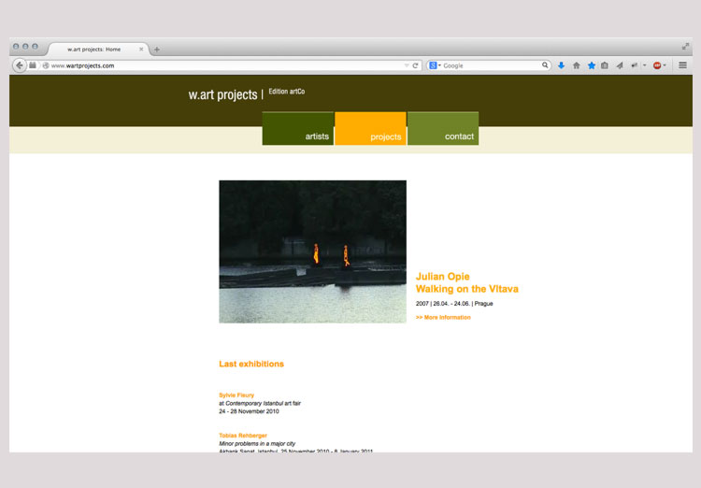Image resolution: width=701 pixels, height=488 pixels.
Task: Go back with the browser back arrow
Action: click(20, 65)
